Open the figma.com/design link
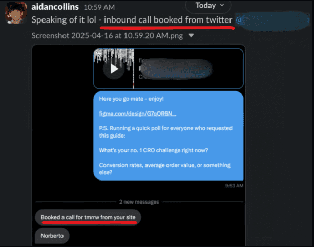The width and height of the screenshot is (314, 247). pyautogui.click(x=138, y=114)
